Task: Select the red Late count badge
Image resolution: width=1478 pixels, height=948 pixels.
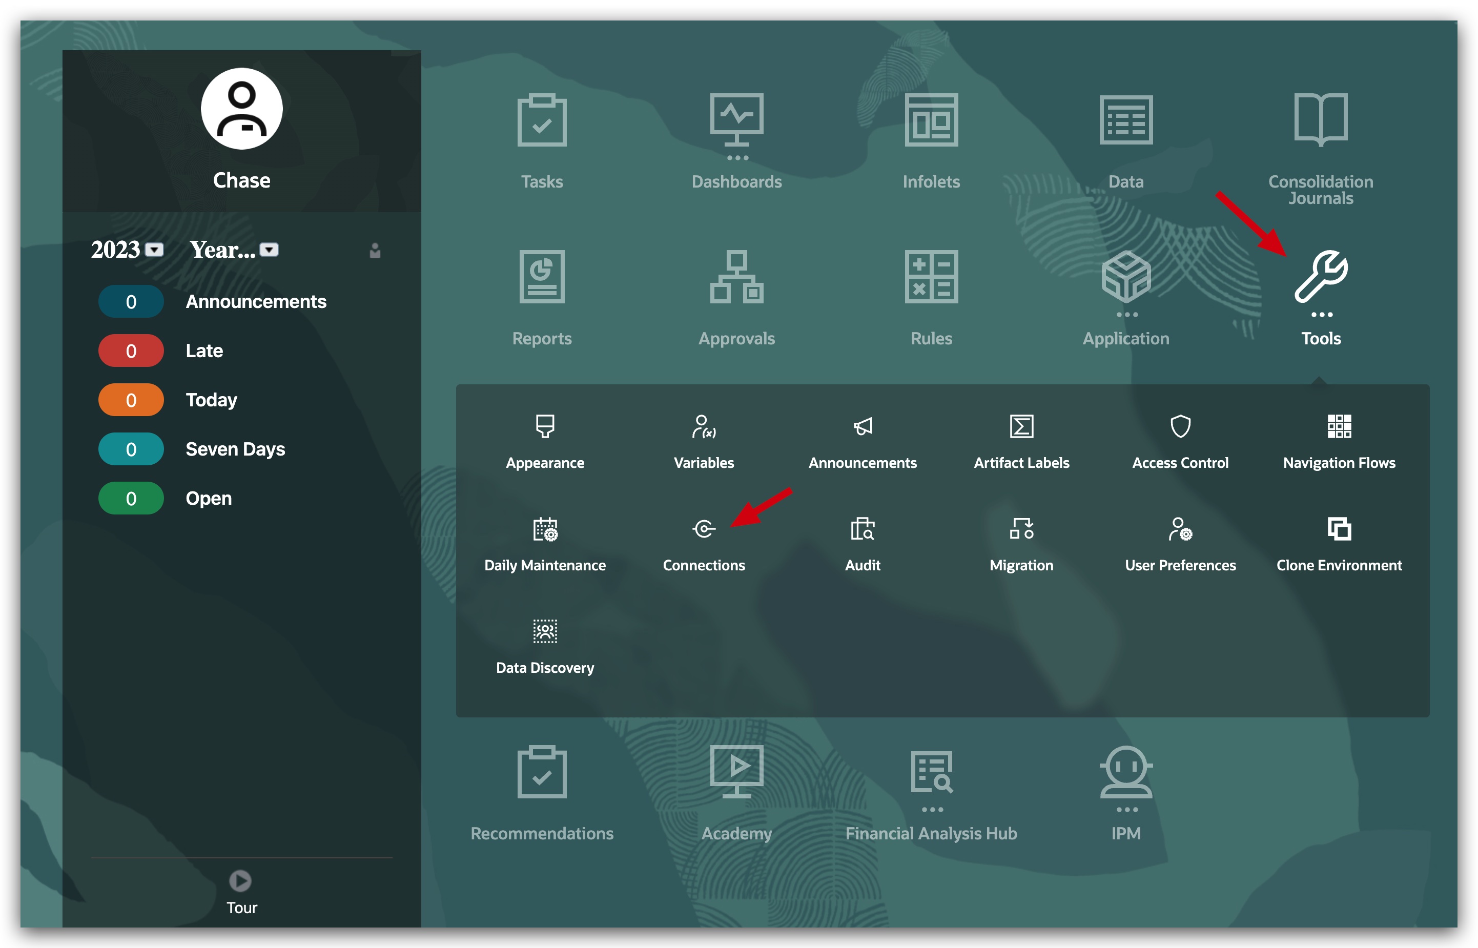Action: point(131,351)
